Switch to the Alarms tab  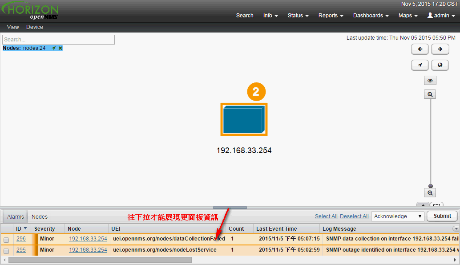click(15, 217)
